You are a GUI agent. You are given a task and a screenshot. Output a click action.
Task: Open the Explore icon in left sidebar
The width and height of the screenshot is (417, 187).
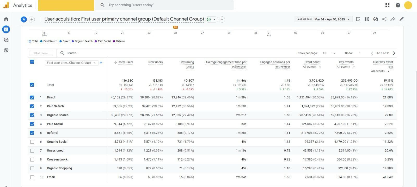[6, 40]
